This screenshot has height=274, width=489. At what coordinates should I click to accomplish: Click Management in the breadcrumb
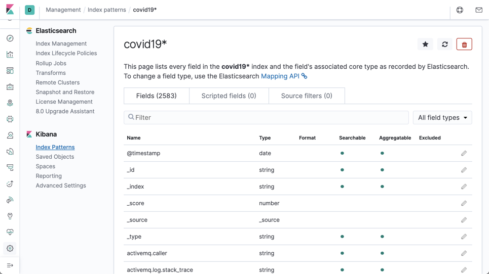pyautogui.click(x=63, y=10)
